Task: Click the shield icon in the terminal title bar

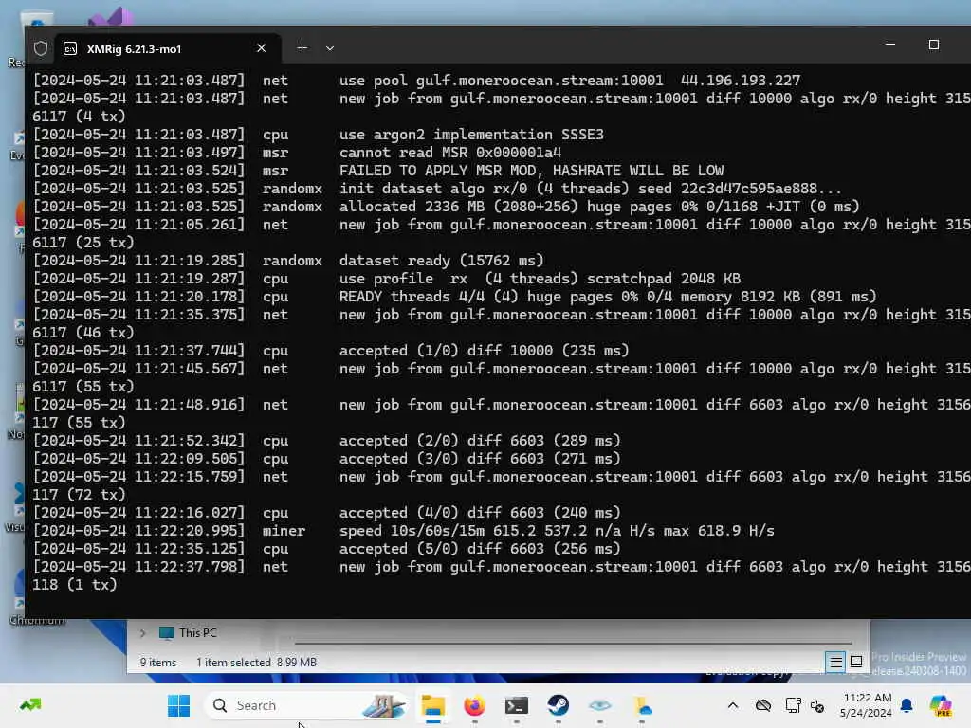Action: tap(41, 49)
